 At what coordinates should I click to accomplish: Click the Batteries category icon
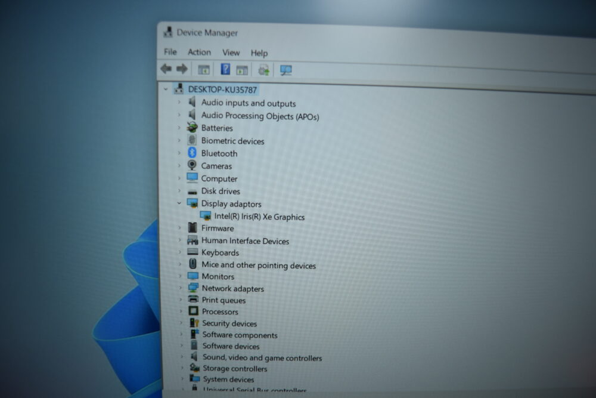click(192, 127)
